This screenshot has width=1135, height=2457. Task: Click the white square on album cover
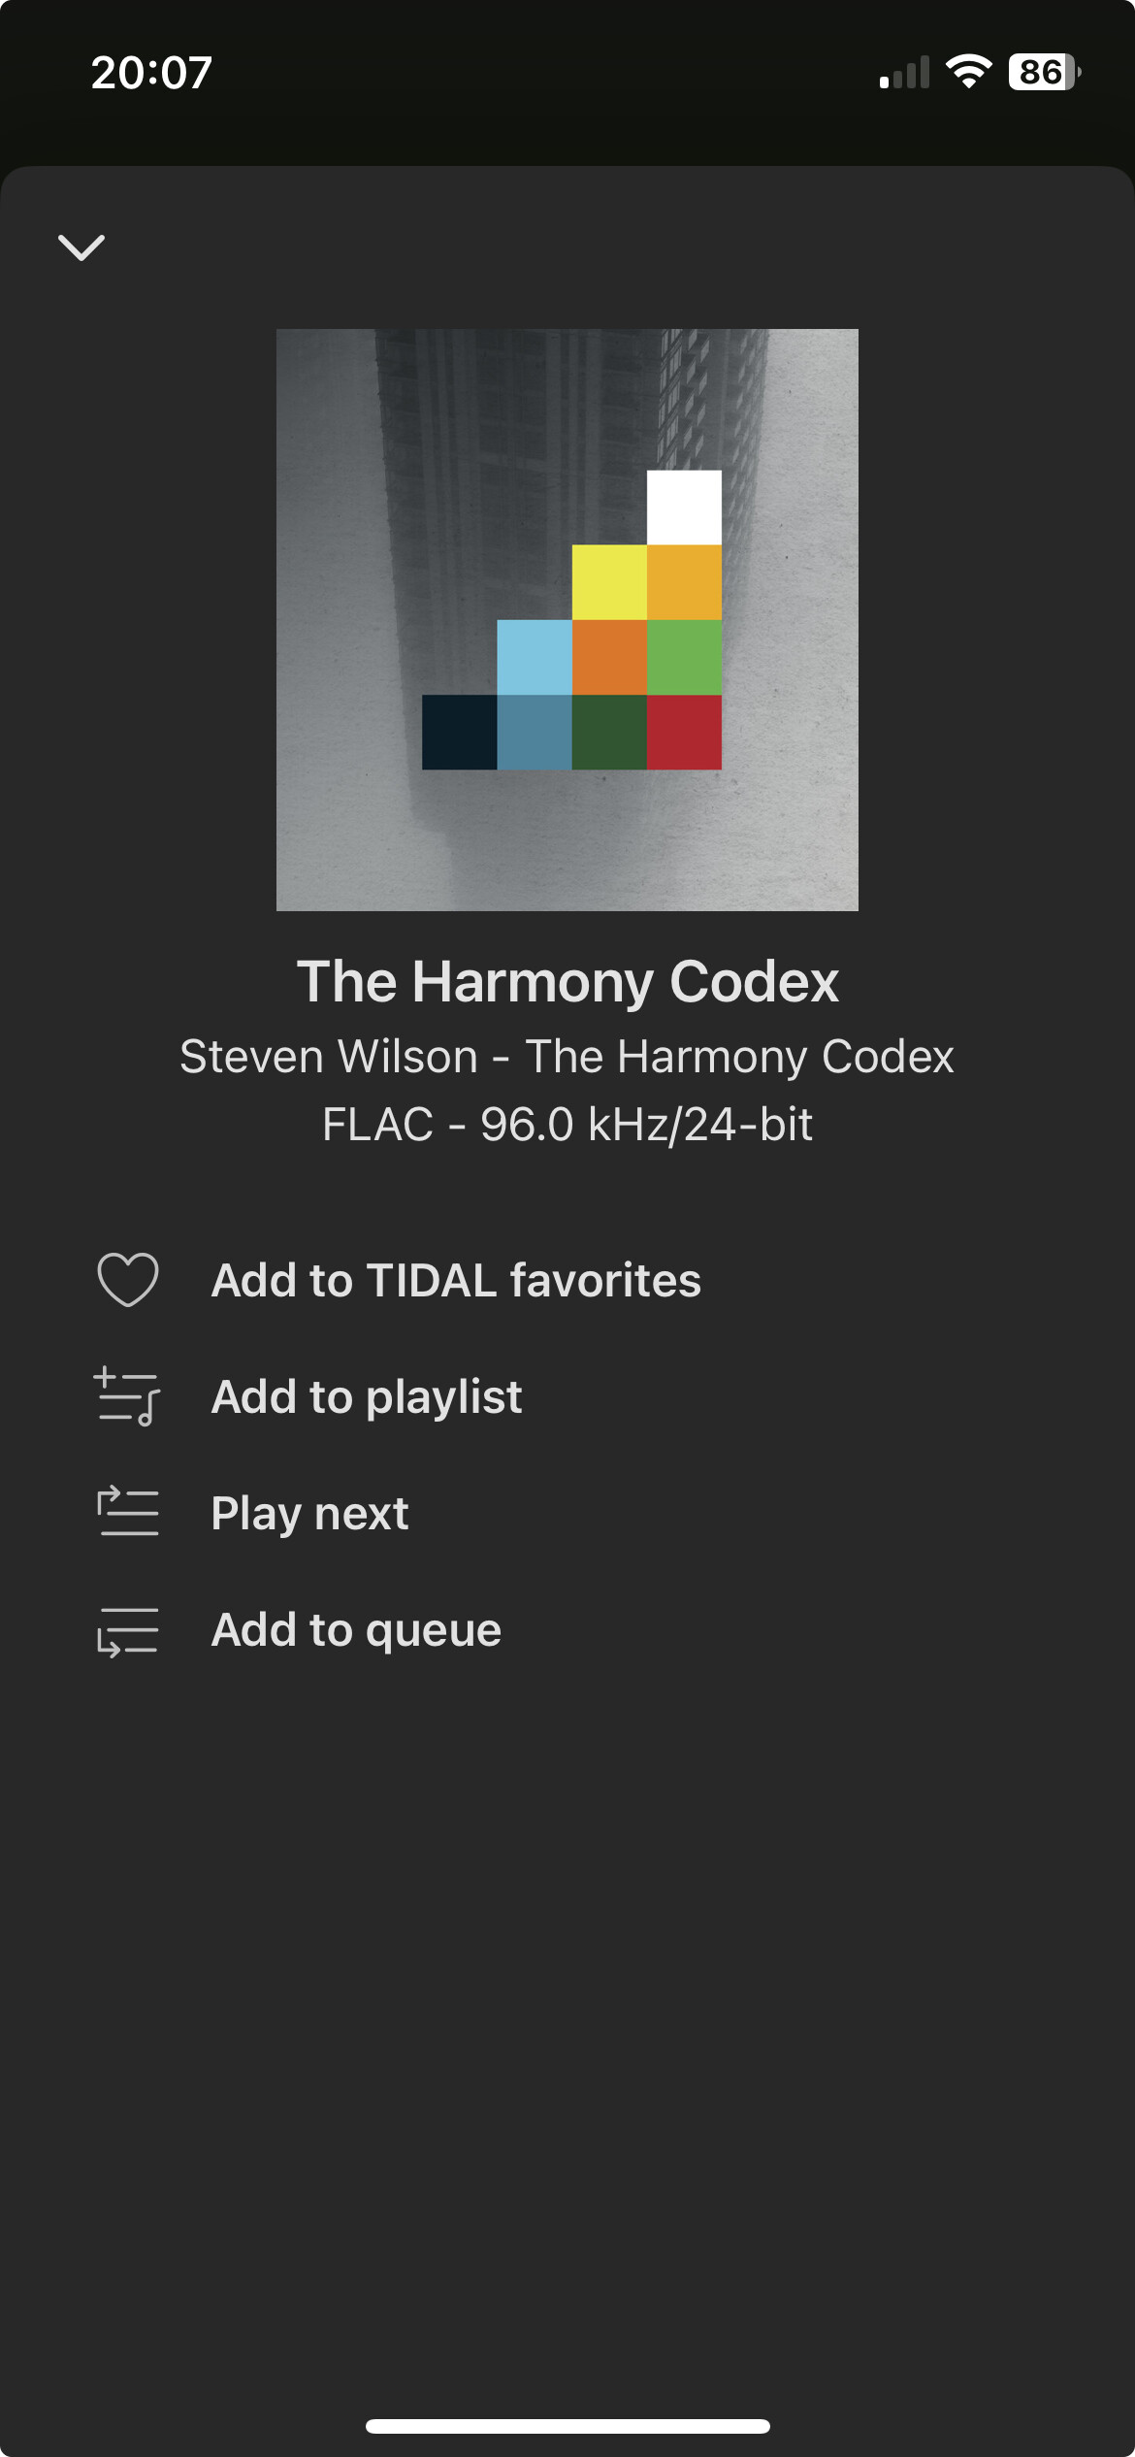(684, 508)
